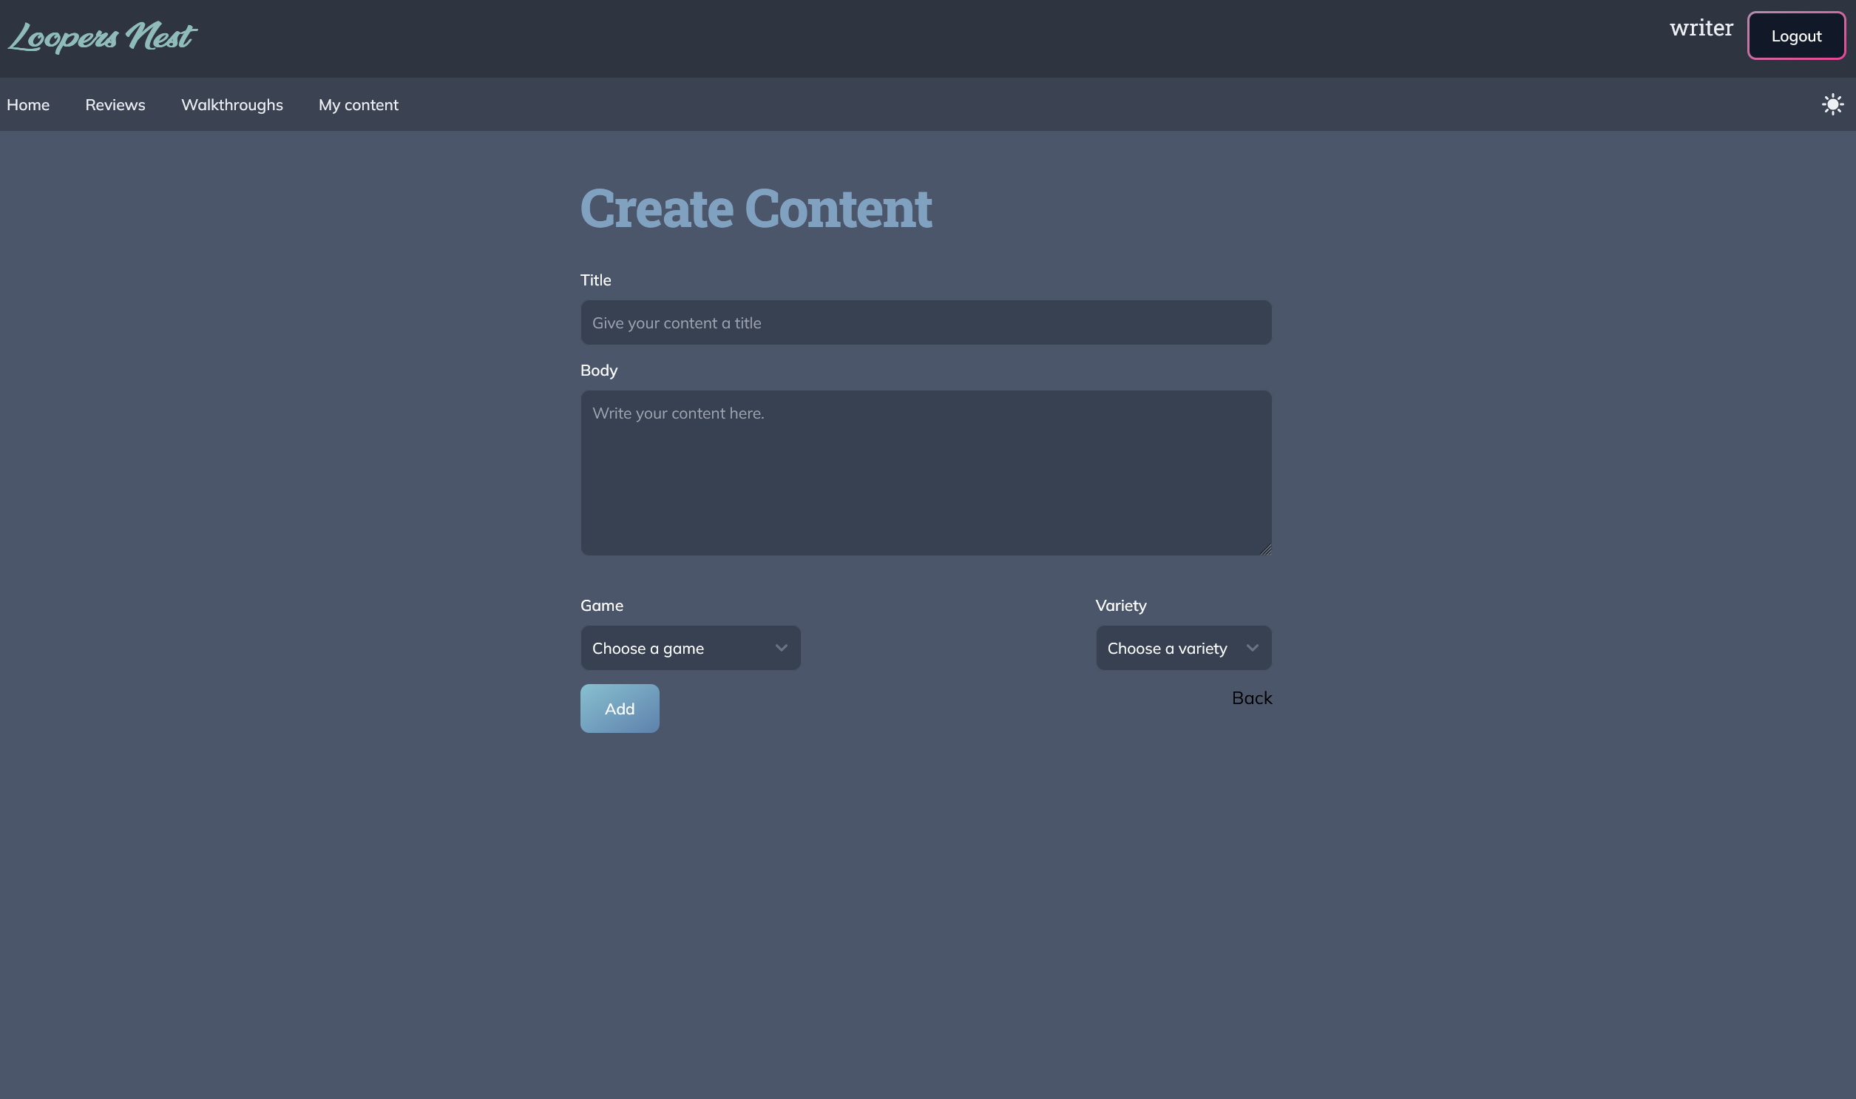
Task: Toggle the theme using the sun icon
Action: [1832, 104]
